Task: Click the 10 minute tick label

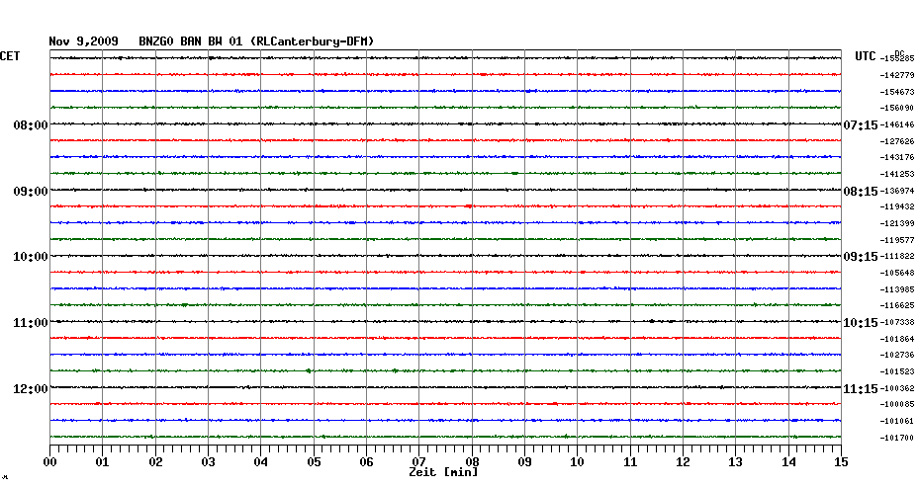Action: coord(577,461)
